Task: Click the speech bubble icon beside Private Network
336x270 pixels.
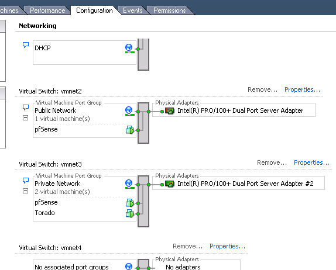Action: (x=26, y=181)
